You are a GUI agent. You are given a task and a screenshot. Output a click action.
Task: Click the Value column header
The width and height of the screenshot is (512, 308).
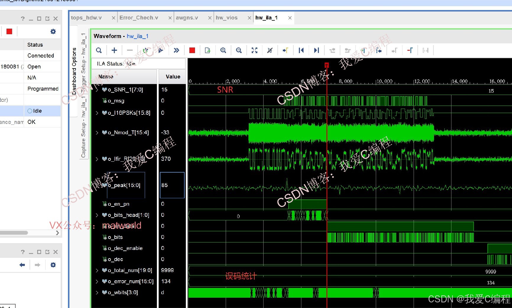173,77
